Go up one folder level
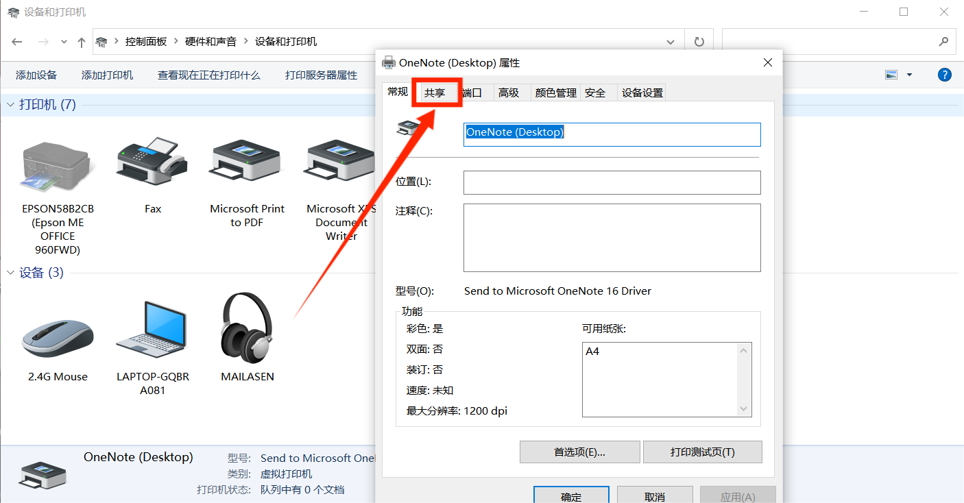 click(82, 42)
